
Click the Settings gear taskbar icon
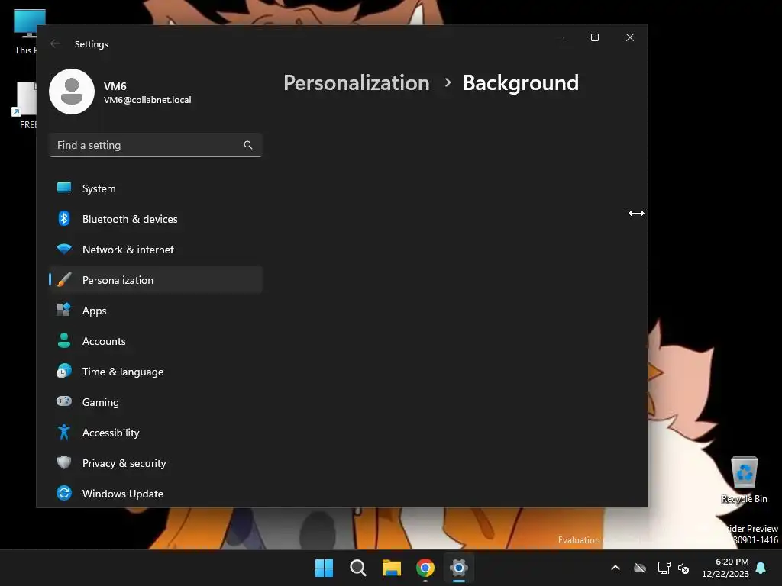coord(459,568)
